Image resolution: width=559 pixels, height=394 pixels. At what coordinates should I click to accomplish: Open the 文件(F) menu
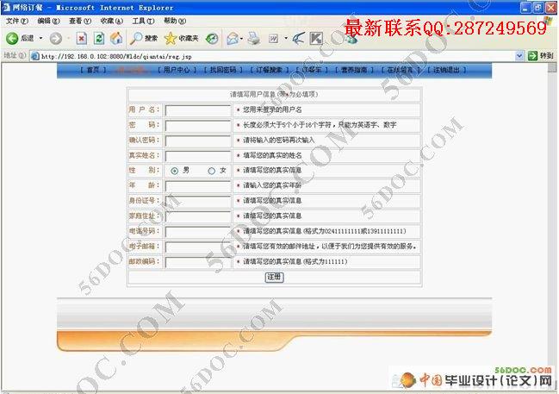(x=16, y=21)
